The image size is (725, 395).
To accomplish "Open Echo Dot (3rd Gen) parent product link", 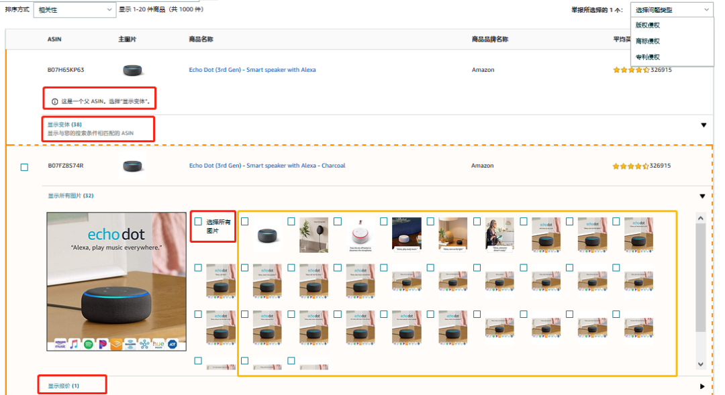I will (252, 70).
